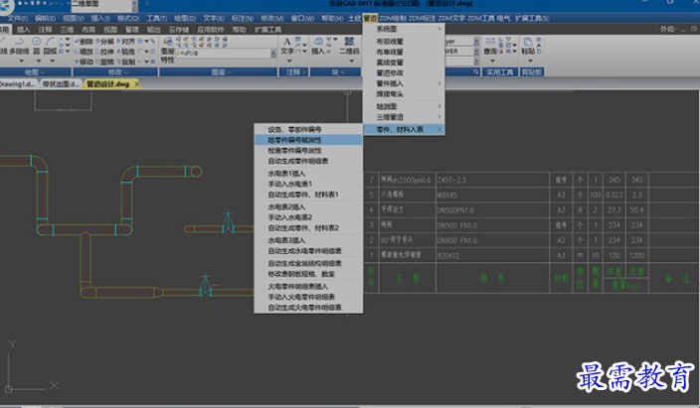Choose 手动入水电表2 submenu entry
The width and height of the screenshot is (700, 408).
(x=308, y=217)
